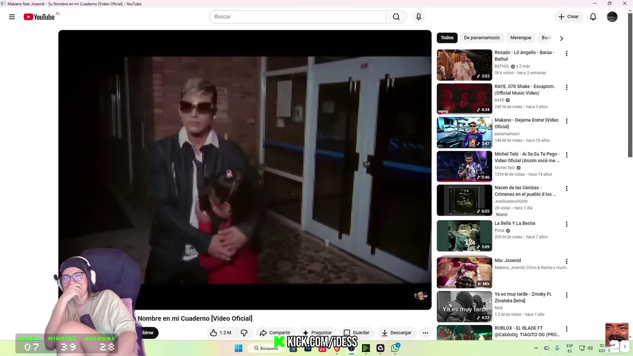Open La Bella Y La Bestia thumbnail
633x356 pixels.
(x=464, y=236)
